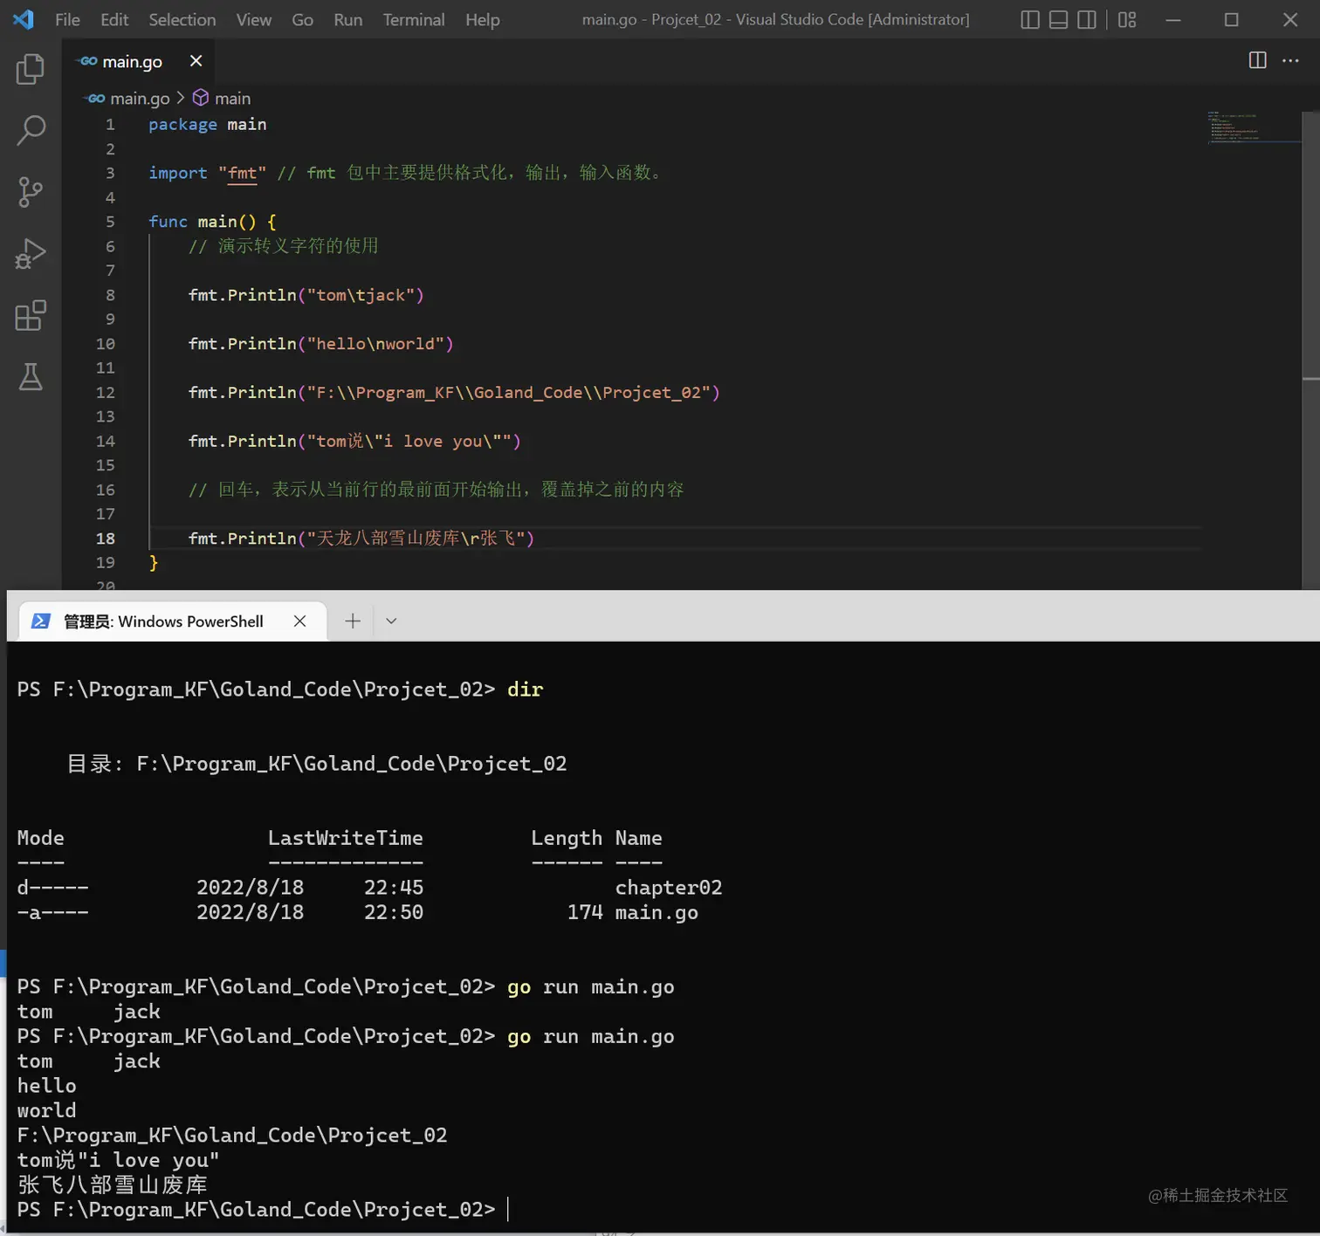Open the Selection menu
The image size is (1320, 1236).
182,19
